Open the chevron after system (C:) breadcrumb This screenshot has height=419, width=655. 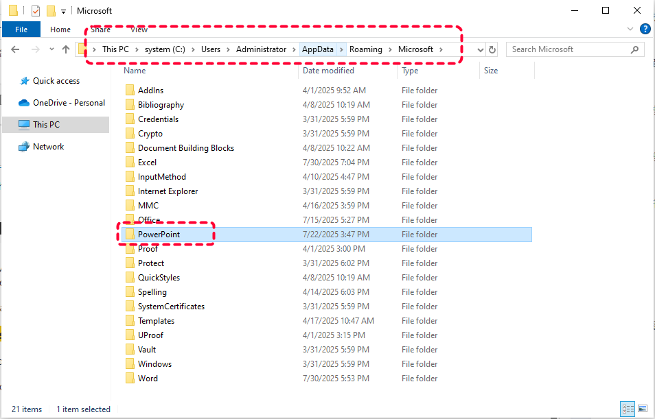194,49
